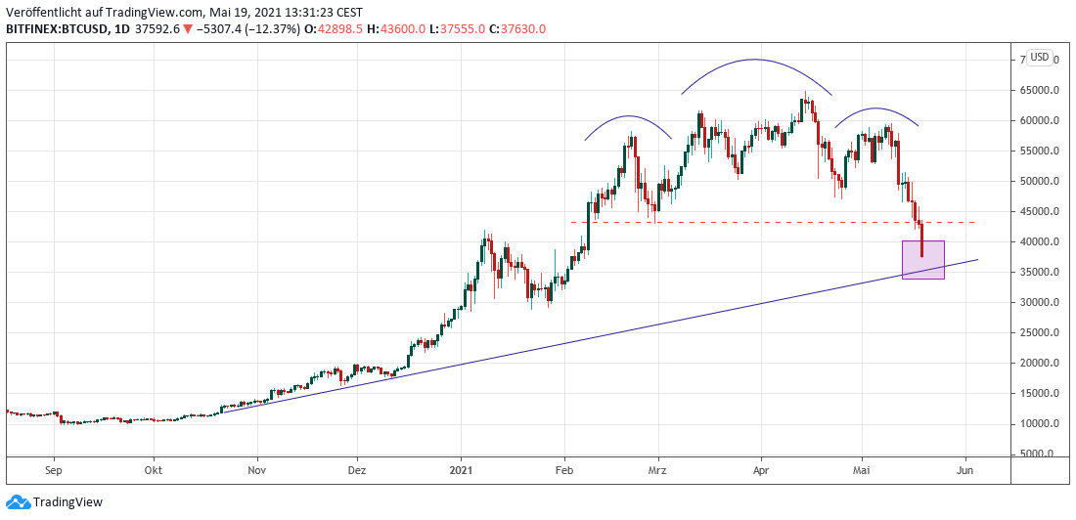Click the open value O:42898.5
Viewport: 1076px width, 520px height.
coord(335,28)
